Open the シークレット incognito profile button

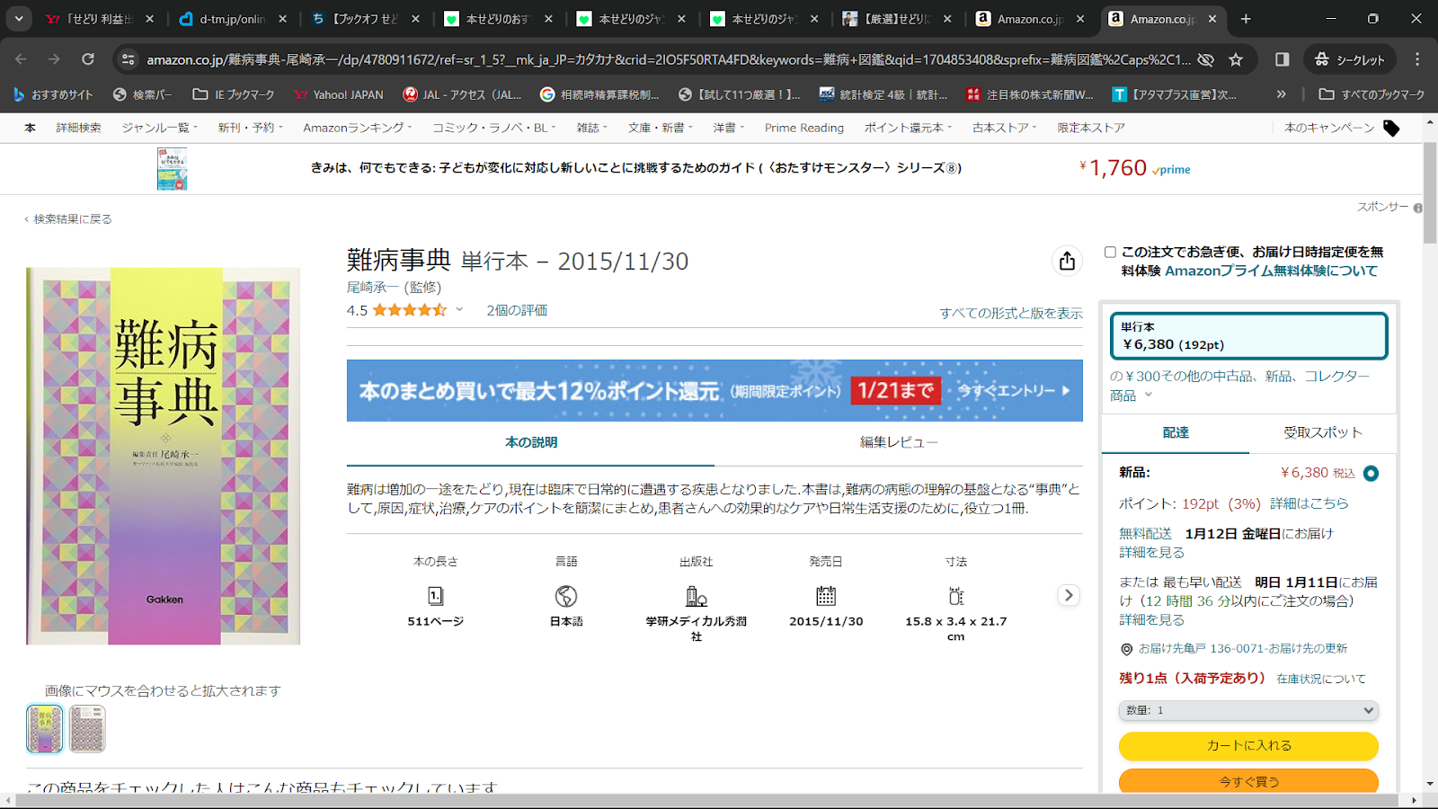[x=1350, y=59]
